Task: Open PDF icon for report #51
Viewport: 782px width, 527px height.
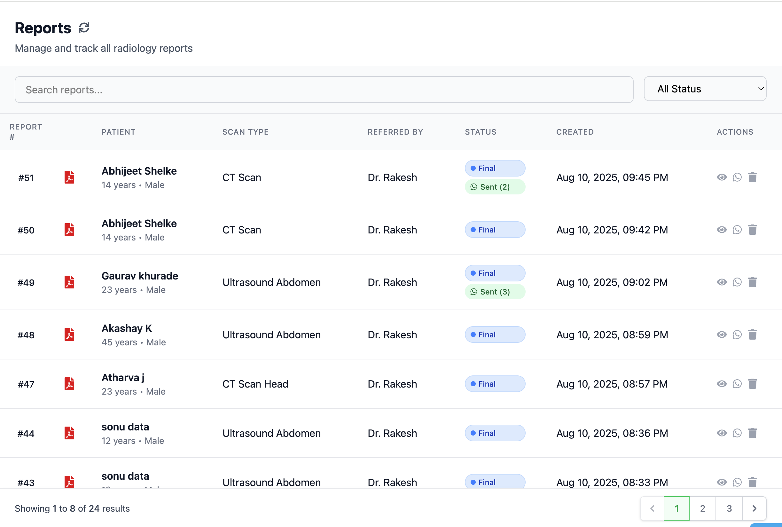Action: click(x=69, y=177)
